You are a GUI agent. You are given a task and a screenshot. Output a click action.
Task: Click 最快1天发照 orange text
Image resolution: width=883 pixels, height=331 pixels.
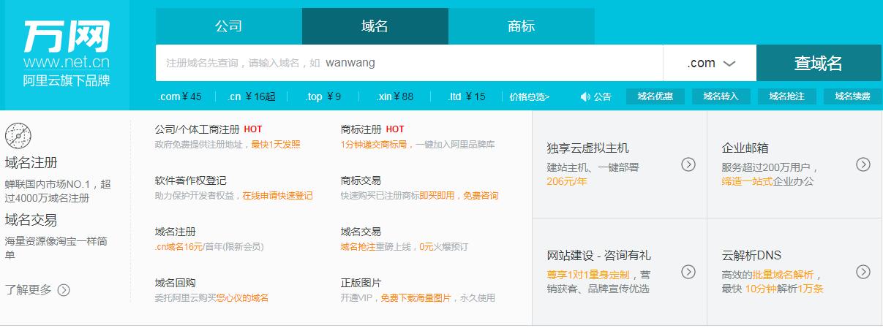tap(276, 145)
